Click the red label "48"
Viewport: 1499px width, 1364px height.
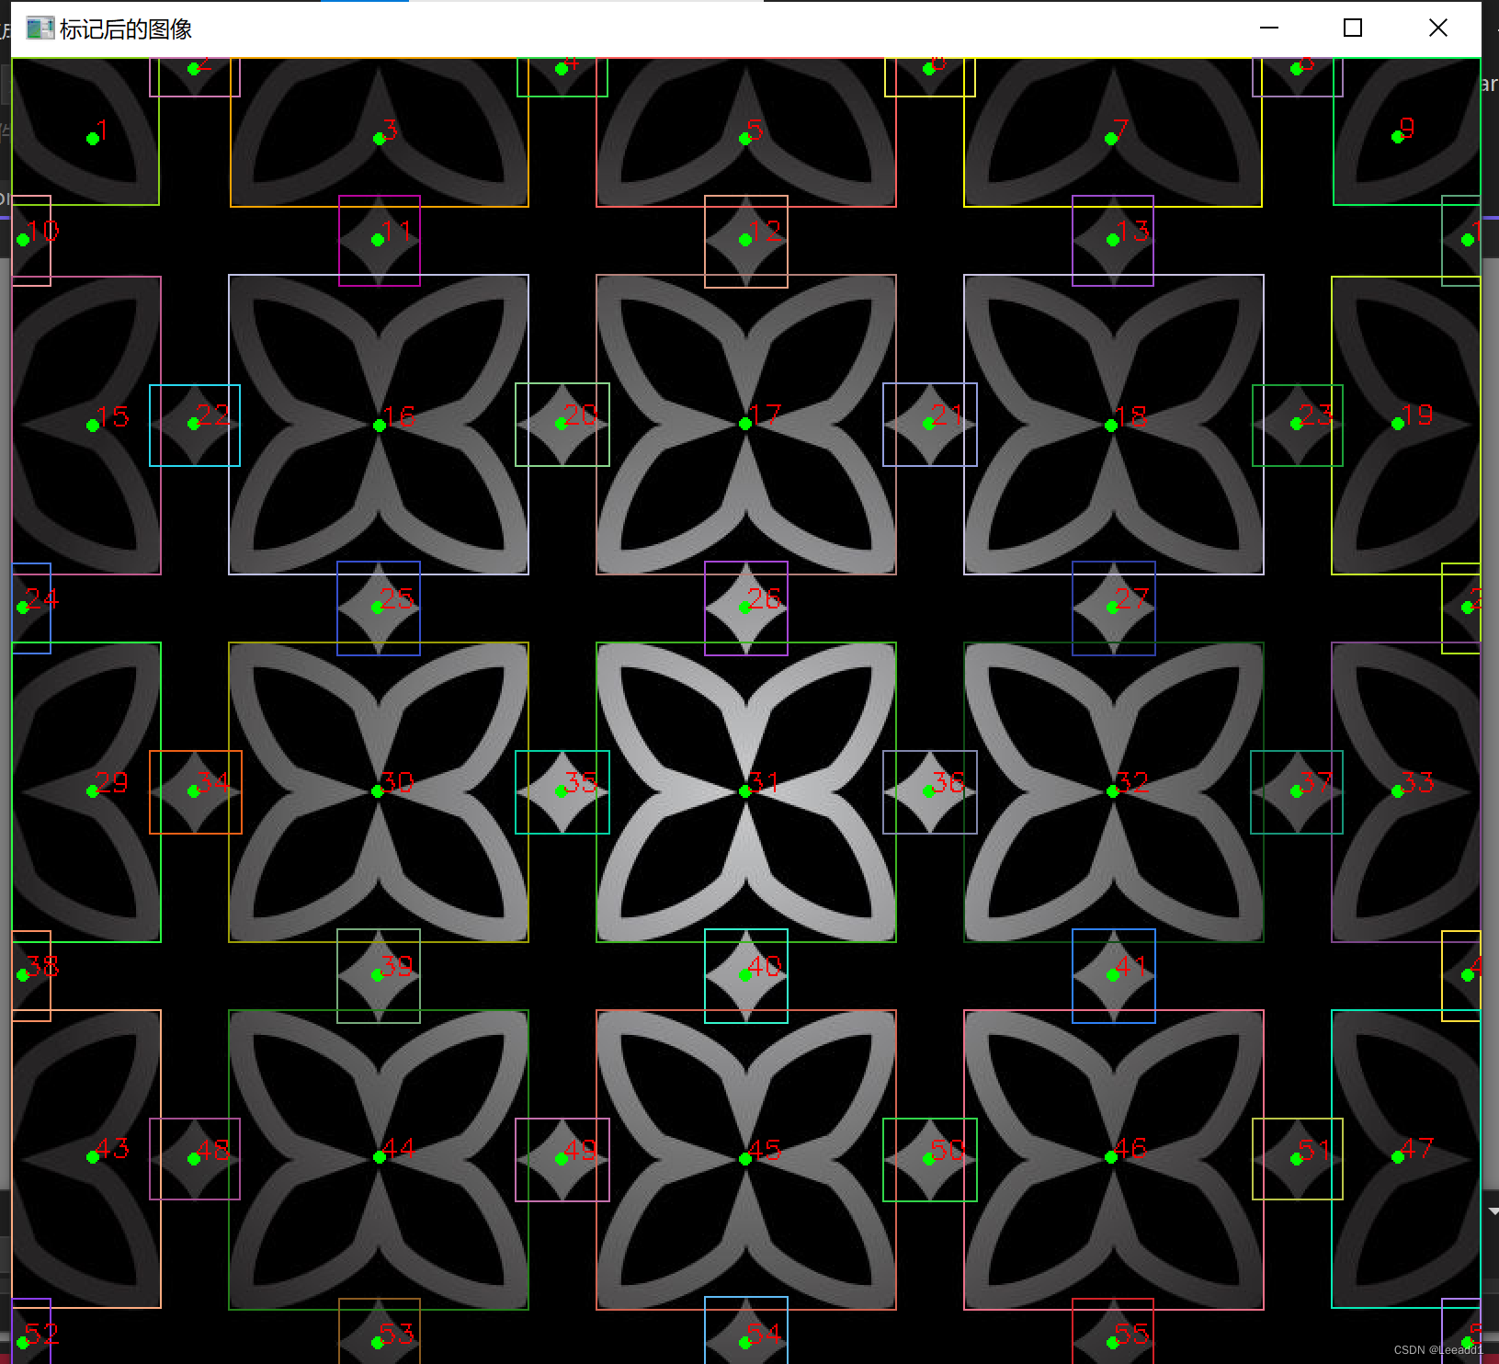[x=213, y=1150]
